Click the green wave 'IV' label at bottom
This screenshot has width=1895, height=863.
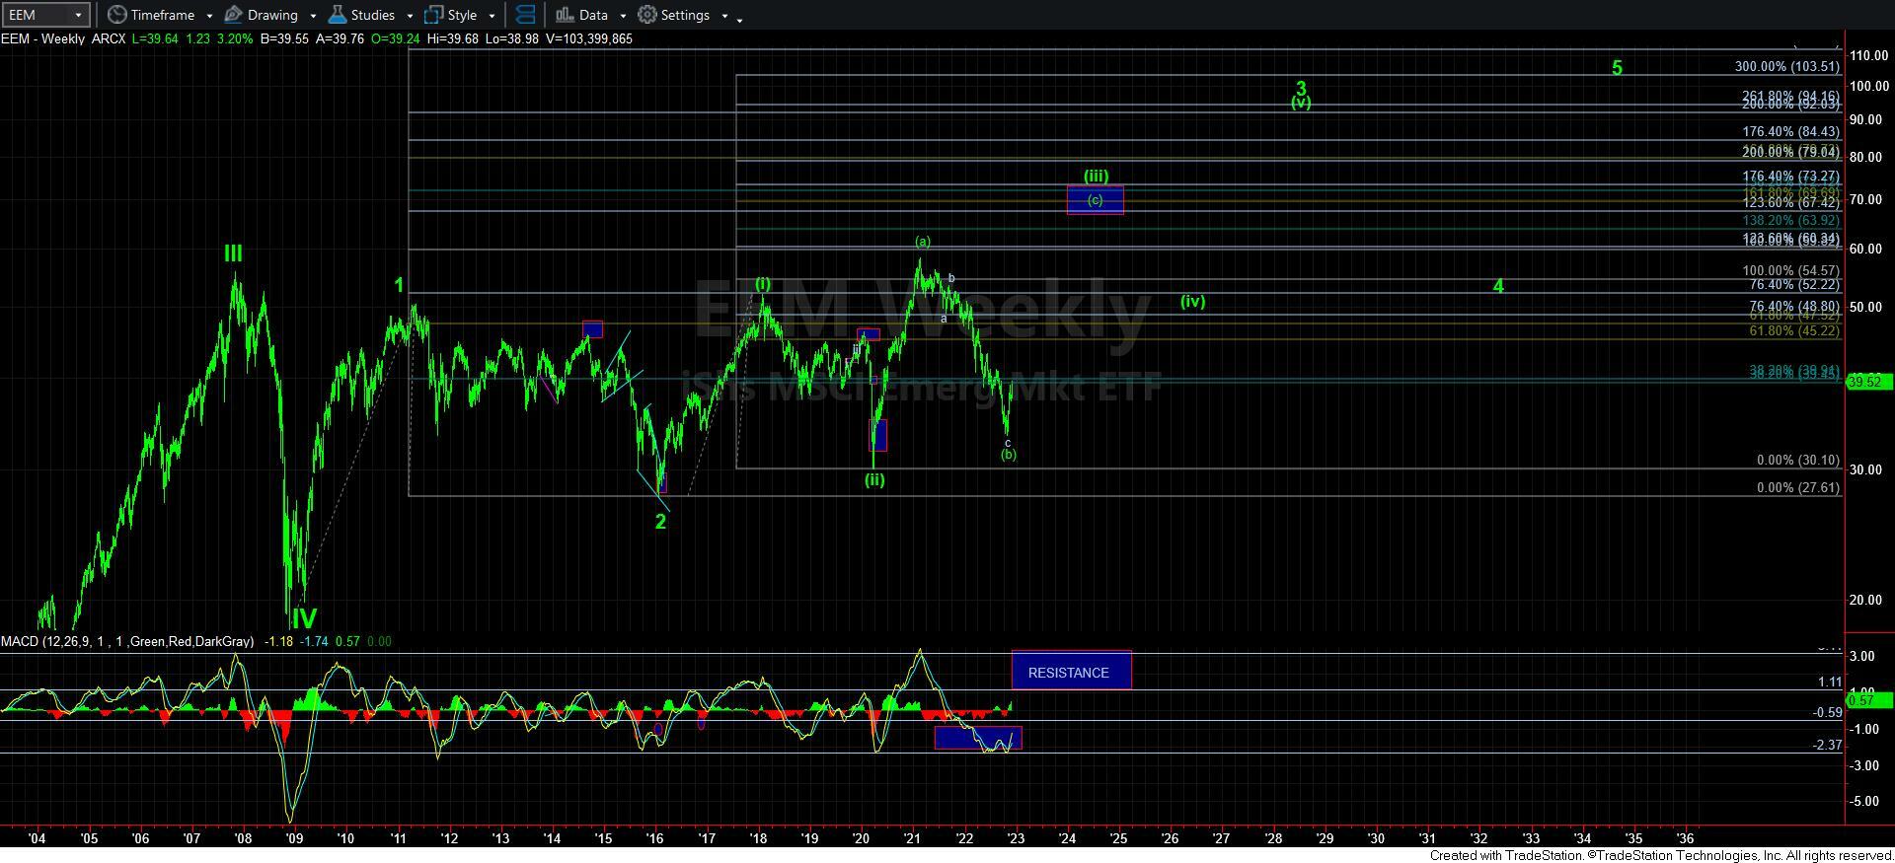point(304,619)
